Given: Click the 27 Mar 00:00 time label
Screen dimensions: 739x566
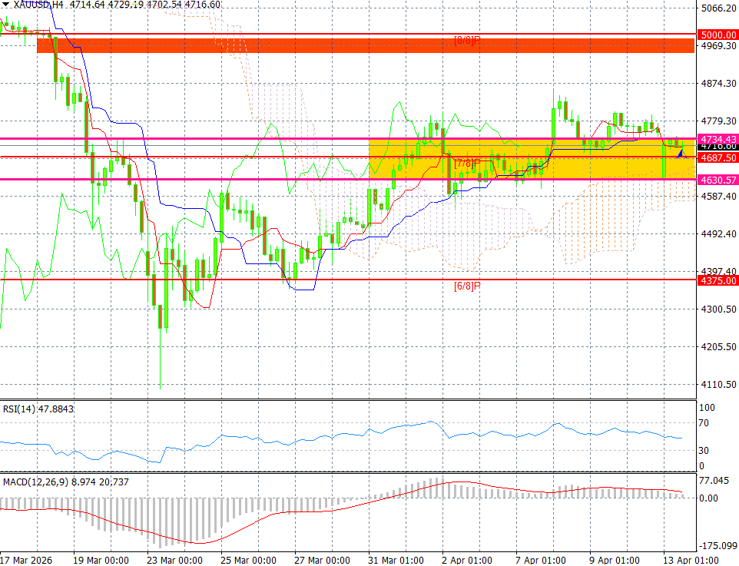Looking at the screenshot, I should coord(323,561).
